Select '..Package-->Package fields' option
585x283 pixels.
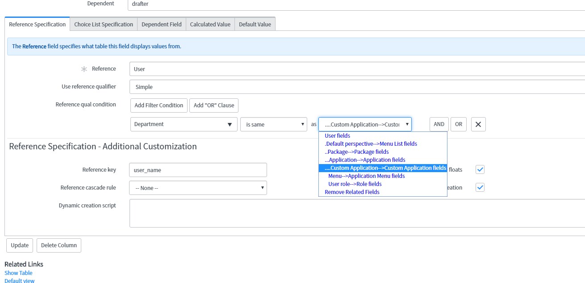click(383, 152)
